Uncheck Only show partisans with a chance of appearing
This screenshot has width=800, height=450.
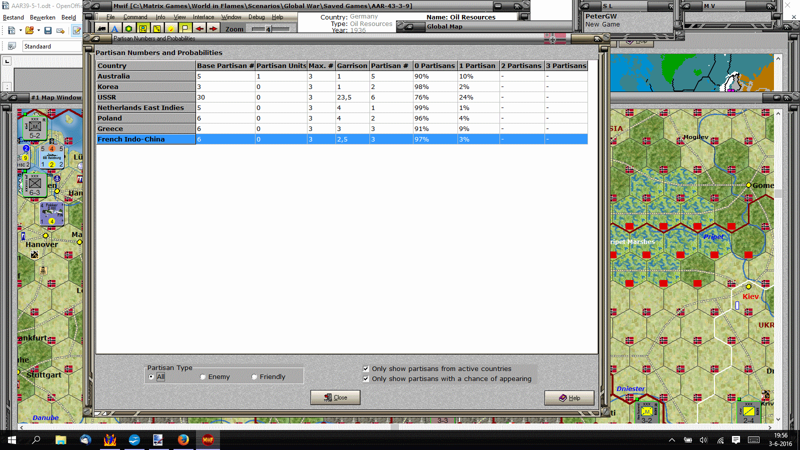click(x=366, y=379)
